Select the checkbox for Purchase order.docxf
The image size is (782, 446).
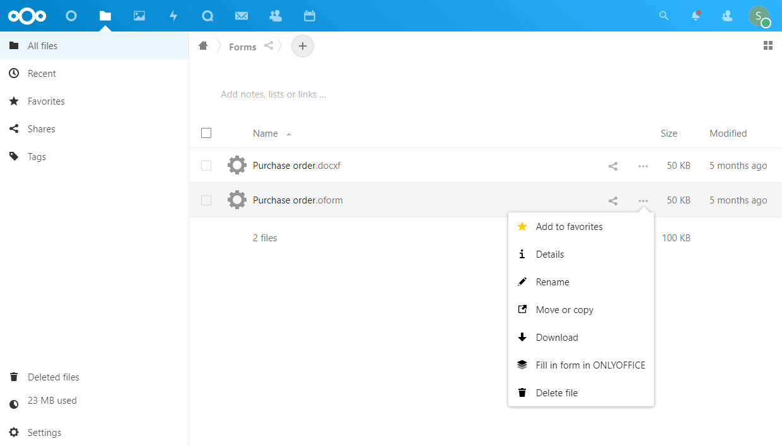click(206, 165)
